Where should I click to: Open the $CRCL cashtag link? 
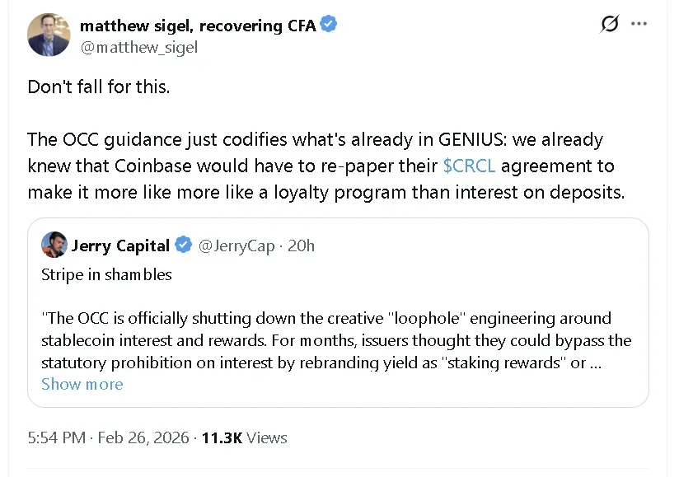[469, 166]
